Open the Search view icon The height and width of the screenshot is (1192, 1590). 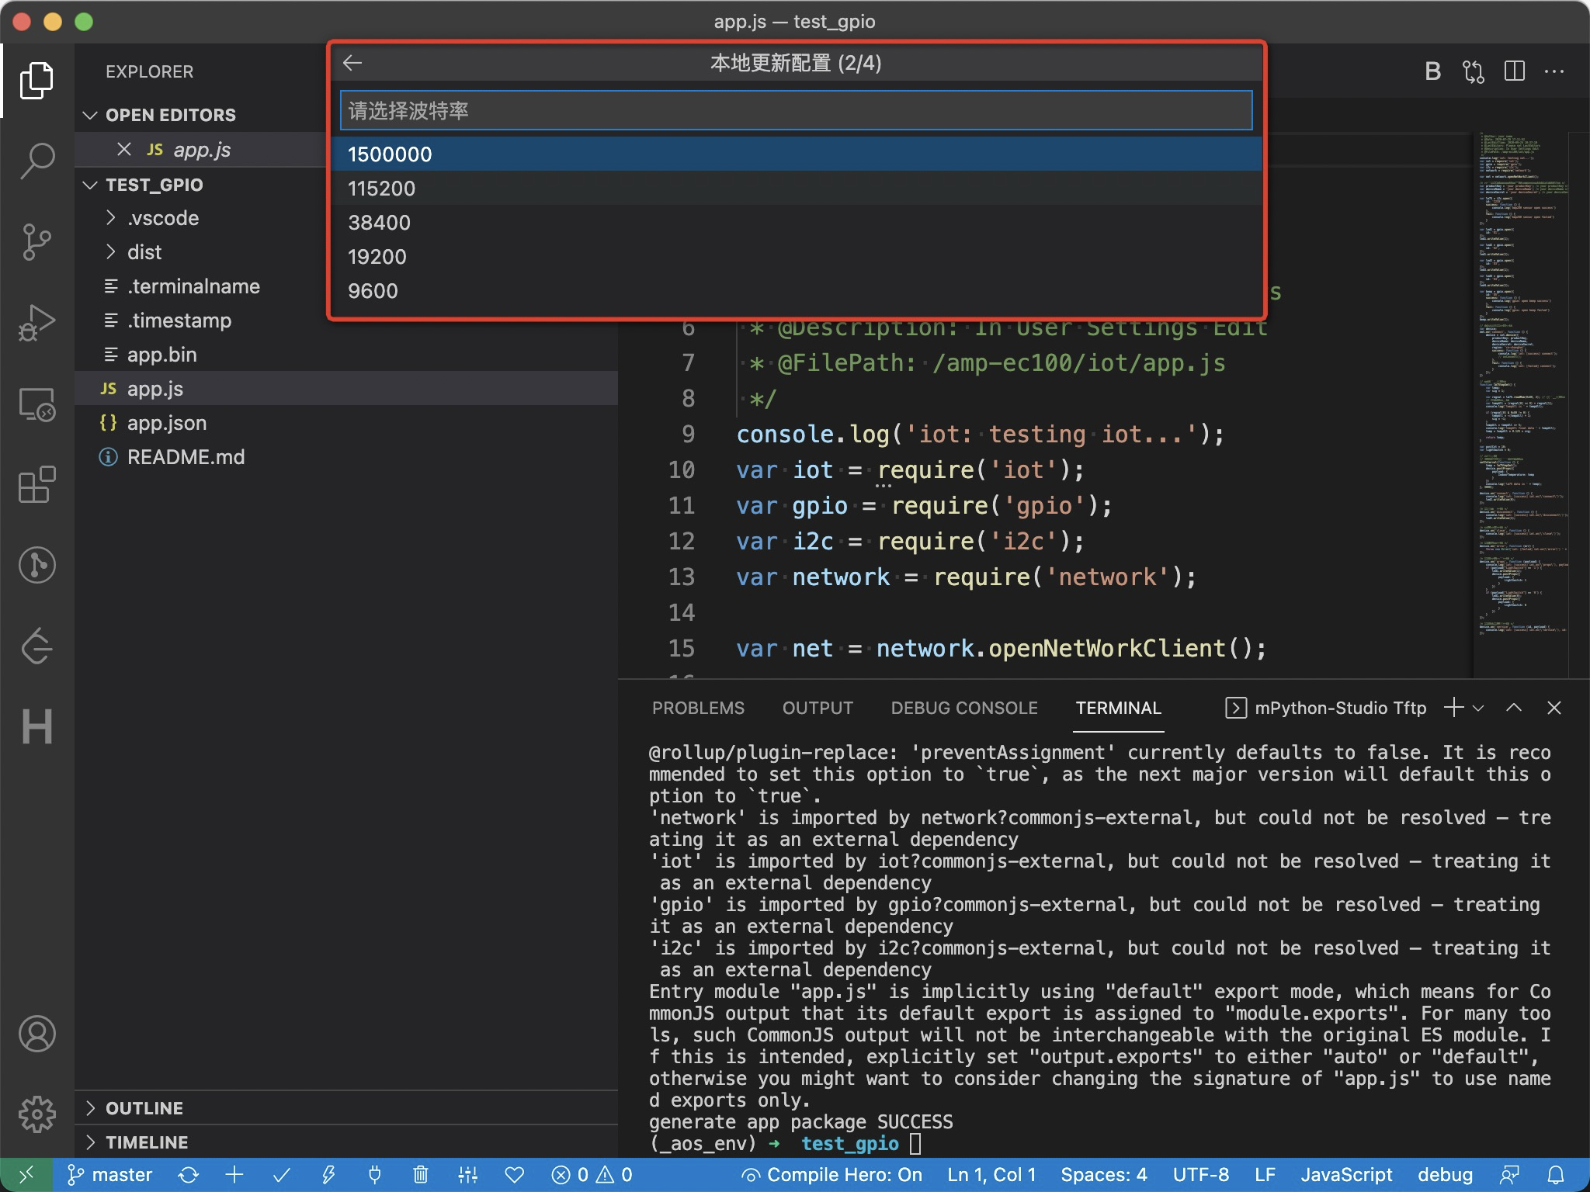click(36, 161)
